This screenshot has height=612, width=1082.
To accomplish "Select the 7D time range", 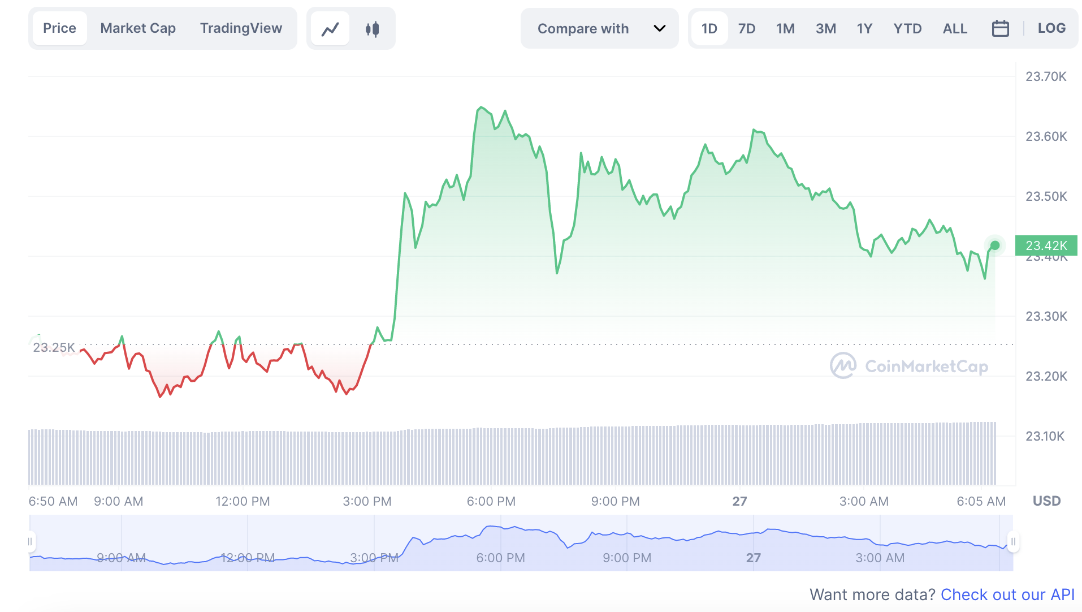I will tap(746, 28).
